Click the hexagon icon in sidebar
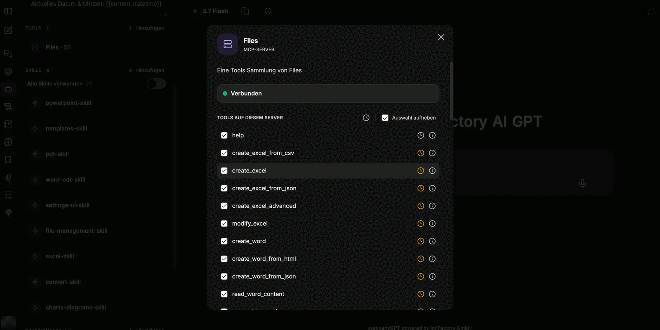 [x=8, y=71]
